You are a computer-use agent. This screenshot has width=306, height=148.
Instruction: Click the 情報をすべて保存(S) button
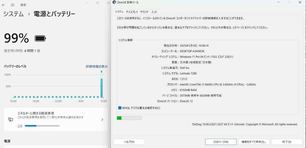click(x=254, y=142)
